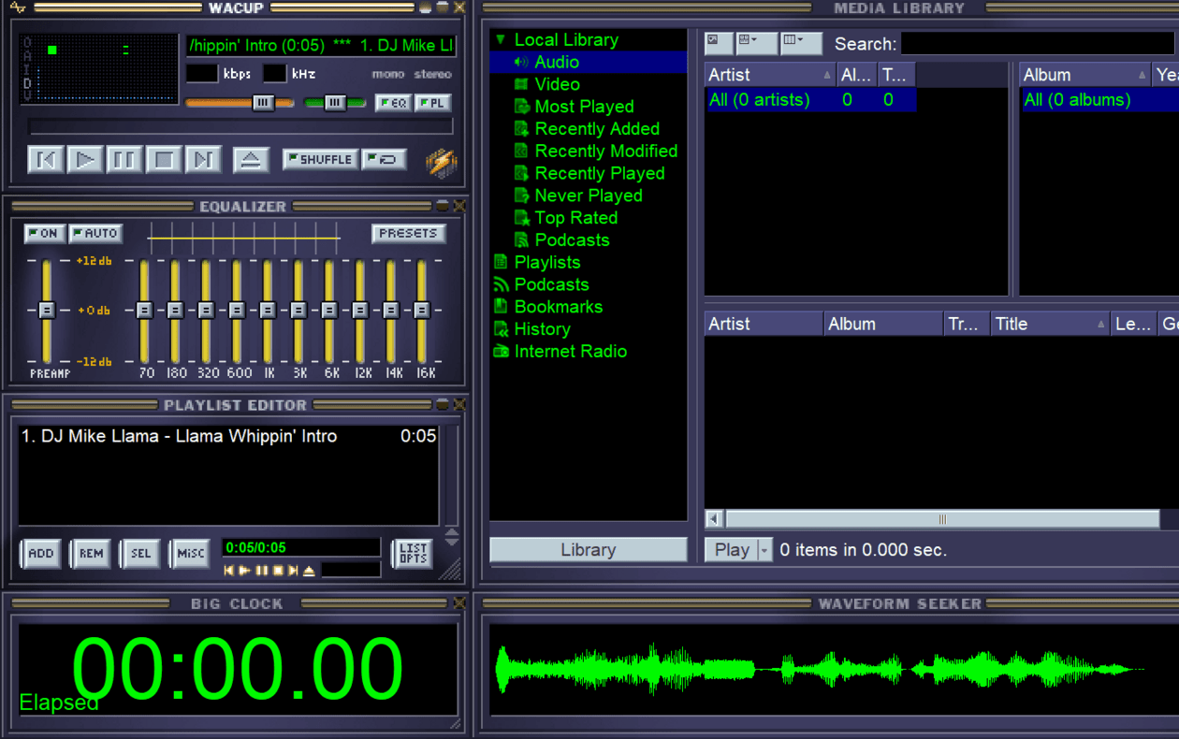This screenshot has height=739, width=1179.
Task: Click the PREAMP slider handle
Action: tap(46, 310)
